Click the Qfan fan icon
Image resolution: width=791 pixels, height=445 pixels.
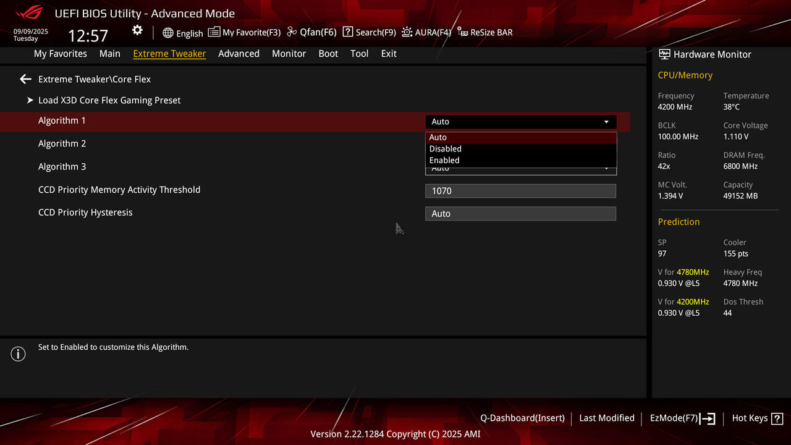pyautogui.click(x=292, y=32)
